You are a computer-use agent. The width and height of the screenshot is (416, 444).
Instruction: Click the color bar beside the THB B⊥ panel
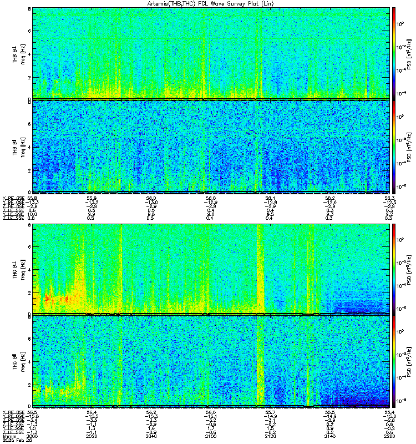pyautogui.click(x=393, y=53)
